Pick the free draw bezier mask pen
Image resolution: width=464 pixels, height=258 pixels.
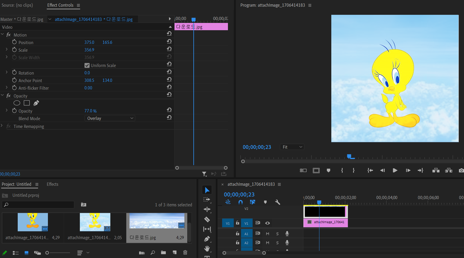[x=36, y=103]
